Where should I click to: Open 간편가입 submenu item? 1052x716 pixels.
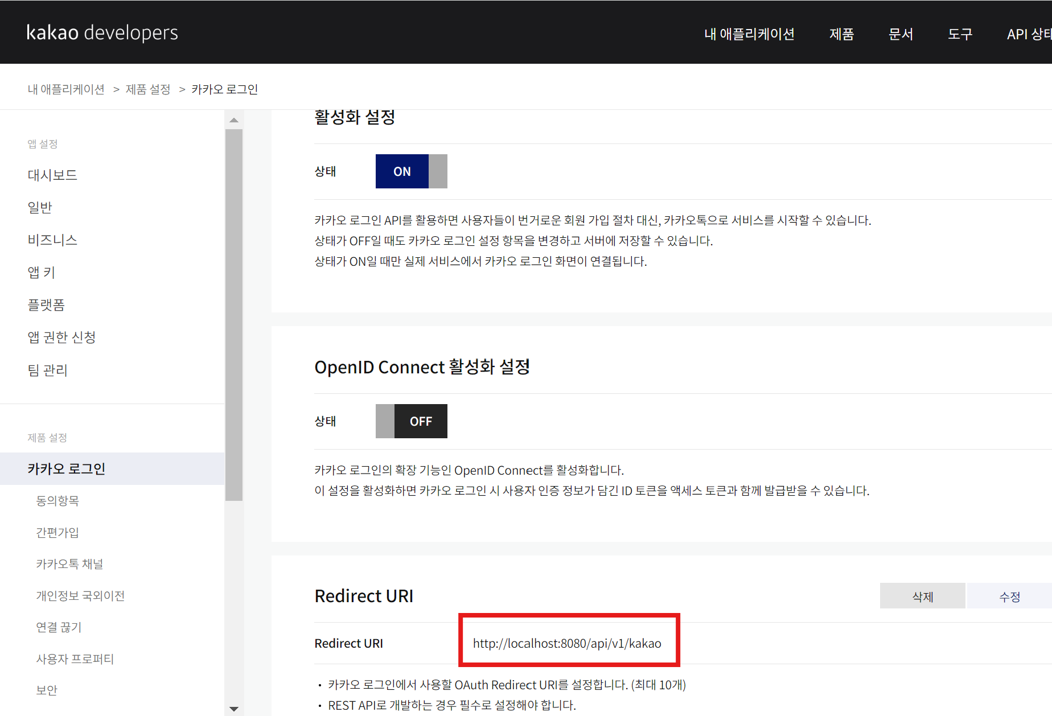pyautogui.click(x=57, y=533)
